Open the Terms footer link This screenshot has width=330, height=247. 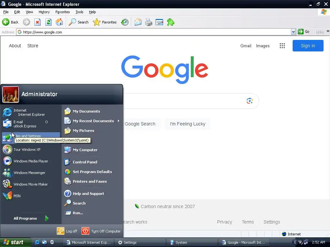pyautogui.click(x=248, y=222)
